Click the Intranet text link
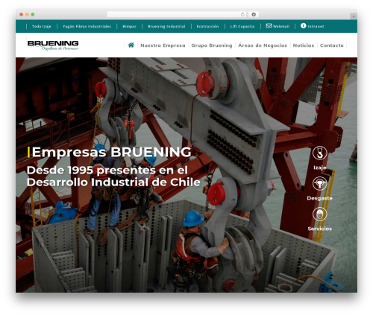Screen dimensions: 373x315 click(x=316, y=26)
